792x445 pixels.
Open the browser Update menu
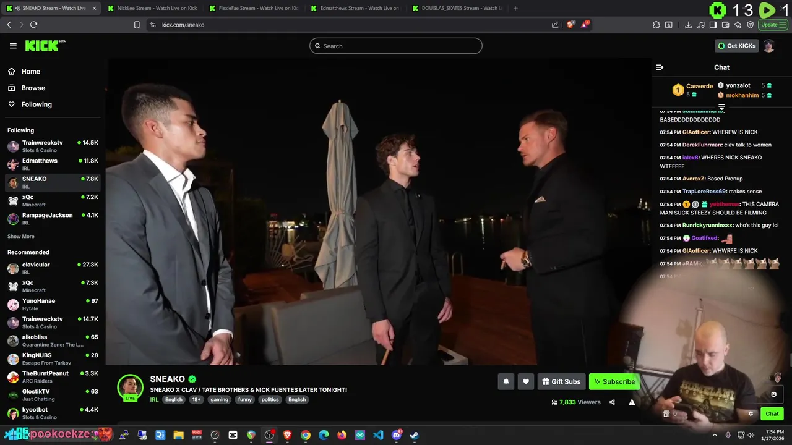tap(772, 25)
